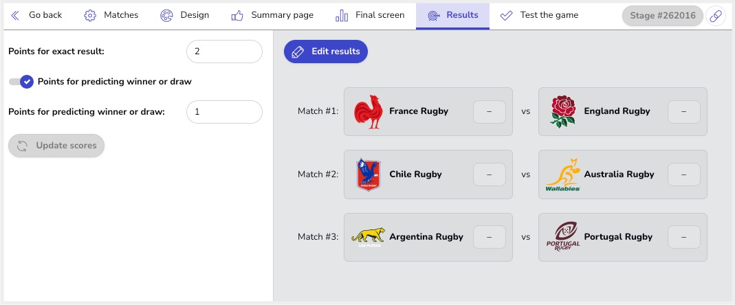
Task: Click the France Rugby score box
Action: (x=490, y=112)
